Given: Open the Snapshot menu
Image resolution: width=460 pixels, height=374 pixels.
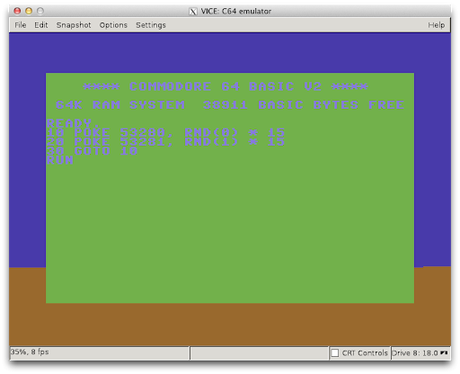Looking at the screenshot, I should pos(74,25).
